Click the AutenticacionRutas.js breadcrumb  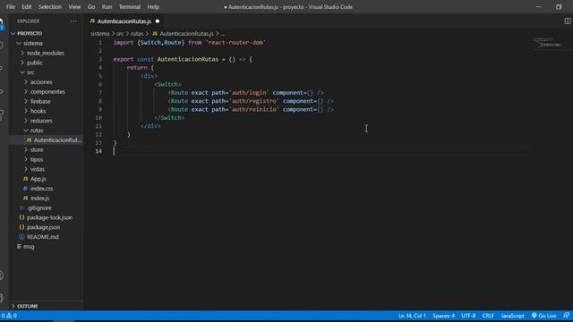click(186, 34)
